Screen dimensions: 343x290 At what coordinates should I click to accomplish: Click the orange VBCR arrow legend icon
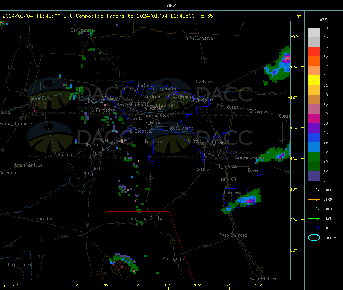(314, 199)
